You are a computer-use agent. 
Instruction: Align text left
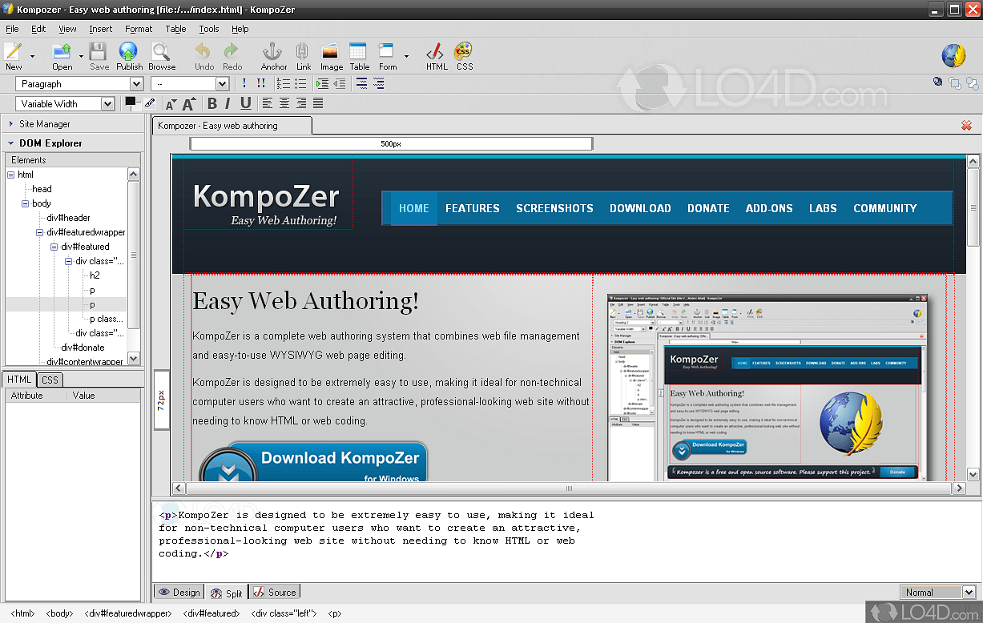pyautogui.click(x=267, y=103)
